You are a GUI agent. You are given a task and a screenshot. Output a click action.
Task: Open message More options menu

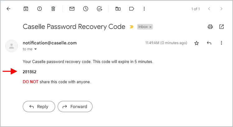(221, 43)
